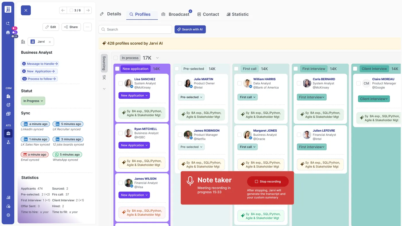
Task: Expand Julie MARTIN's Pre-selected stage dropdown
Action: pos(191,97)
